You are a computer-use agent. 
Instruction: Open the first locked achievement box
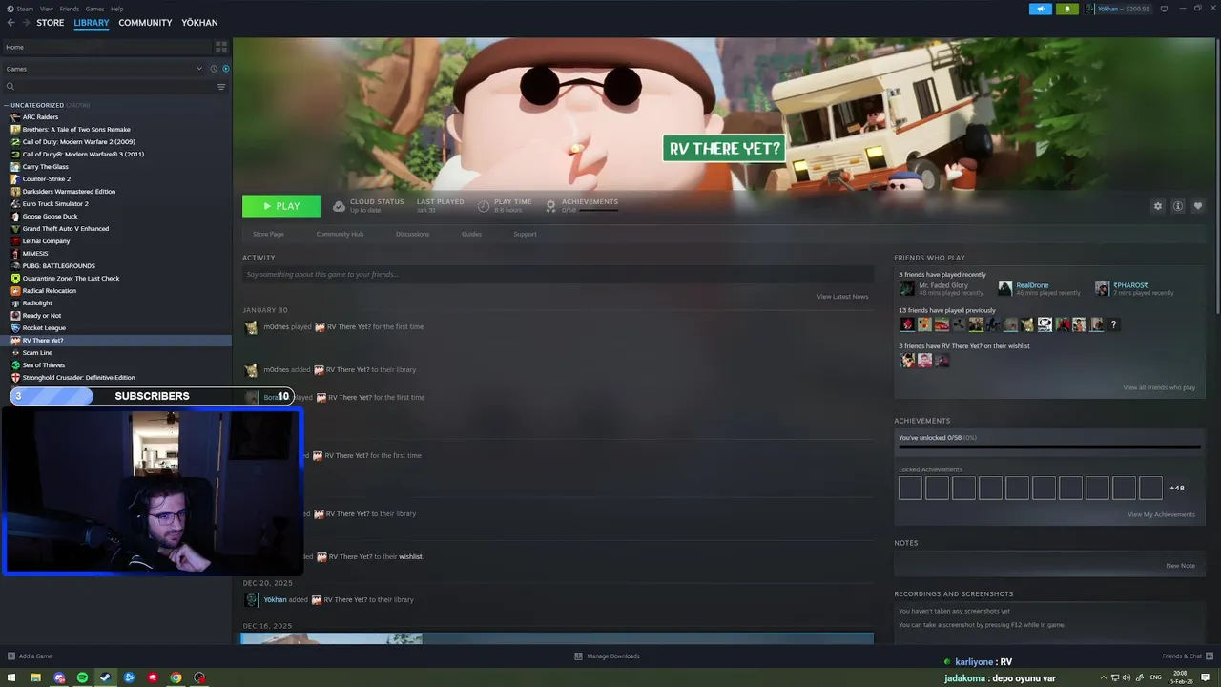(x=910, y=488)
